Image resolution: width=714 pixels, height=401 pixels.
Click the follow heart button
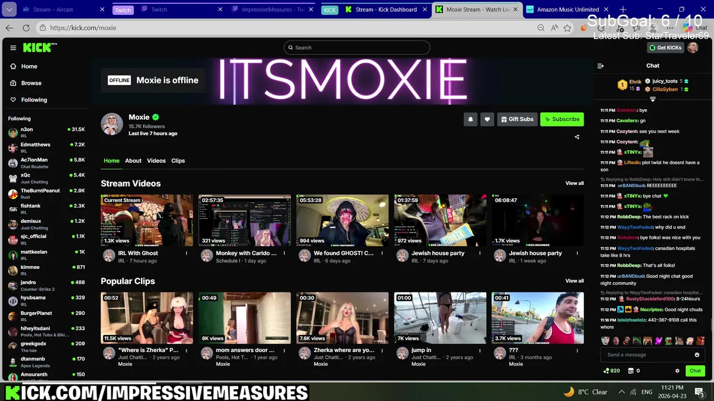coord(487,119)
